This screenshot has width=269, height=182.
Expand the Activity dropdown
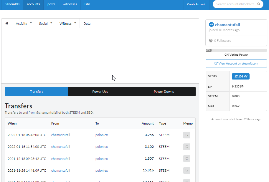click(x=24, y=24)
